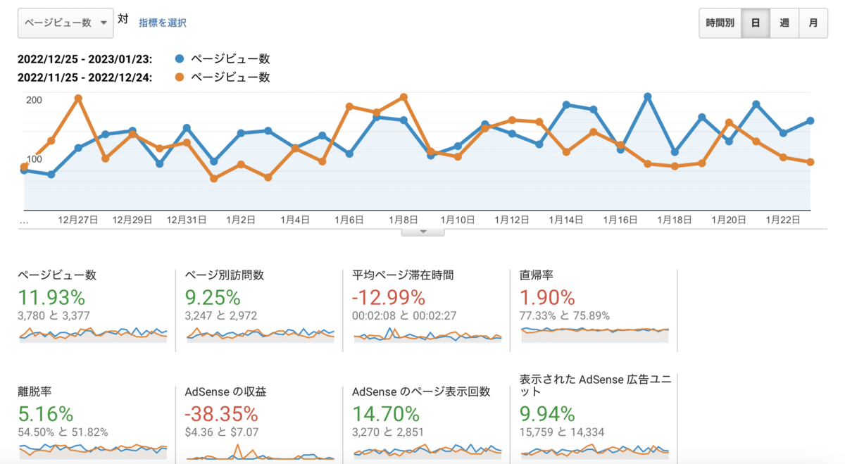Screen dimensions: 845x464
Task: Collapse chart using the small arrow handle below the graph
Action: click(x=423, y=231)
